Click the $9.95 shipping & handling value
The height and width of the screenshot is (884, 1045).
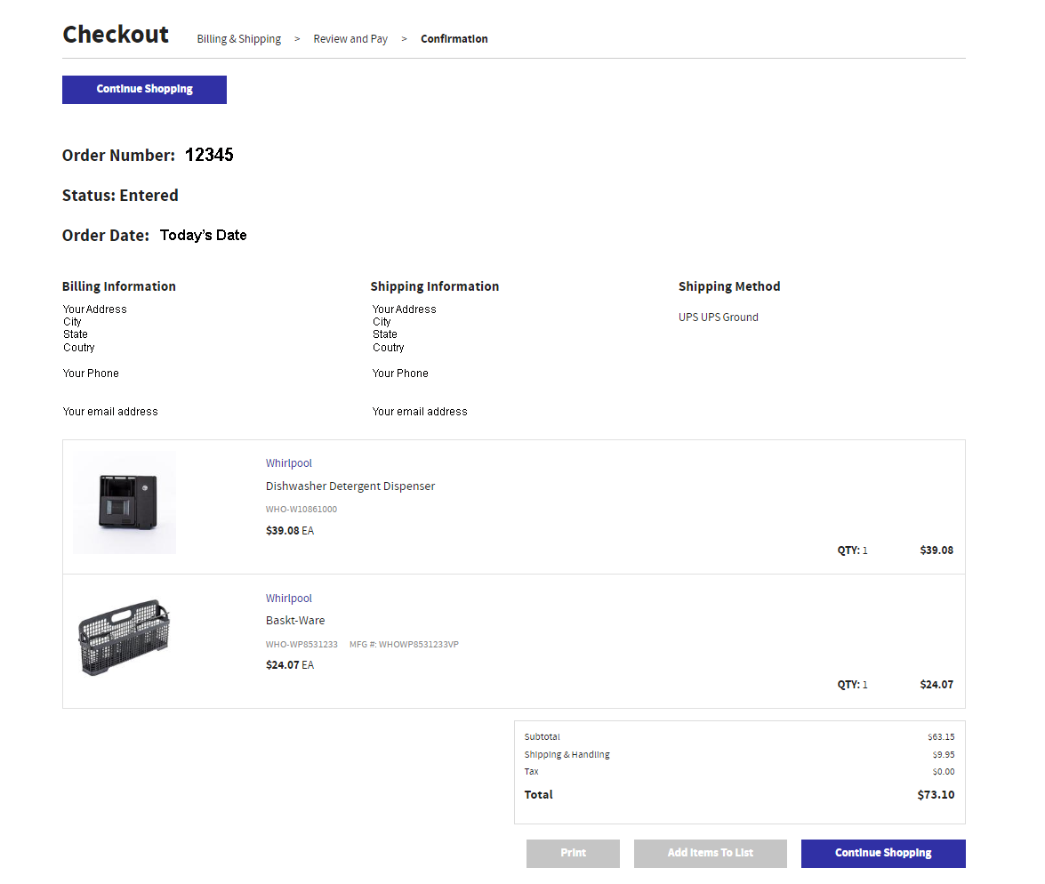click(944, 755)
